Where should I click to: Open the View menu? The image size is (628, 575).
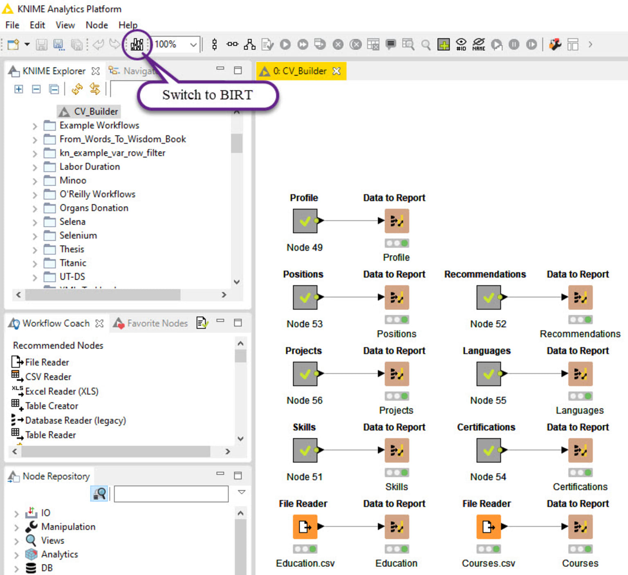65,25
